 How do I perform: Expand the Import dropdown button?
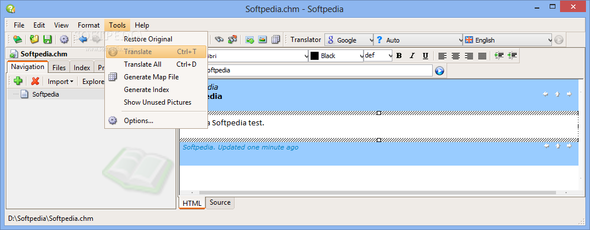(x=60, y=82)
